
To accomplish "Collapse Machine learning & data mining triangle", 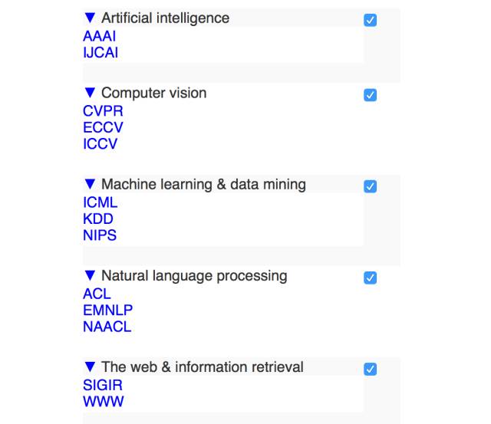I will pyautogui.click(x=90, y=185).
